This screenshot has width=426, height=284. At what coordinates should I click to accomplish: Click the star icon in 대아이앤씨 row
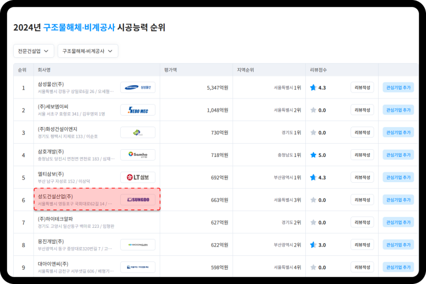[x=313, y=267]
